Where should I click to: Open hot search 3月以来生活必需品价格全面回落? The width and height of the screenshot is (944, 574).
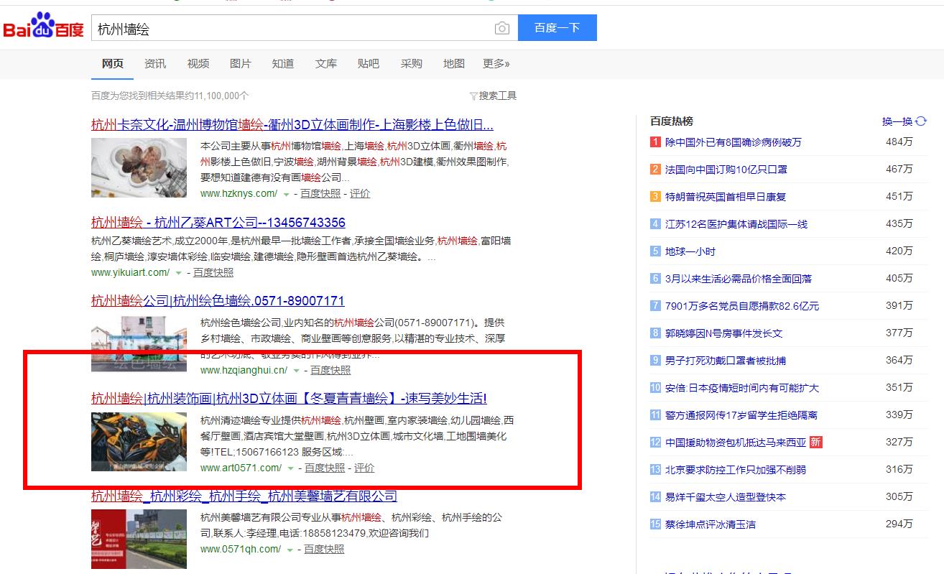(739, 279)
